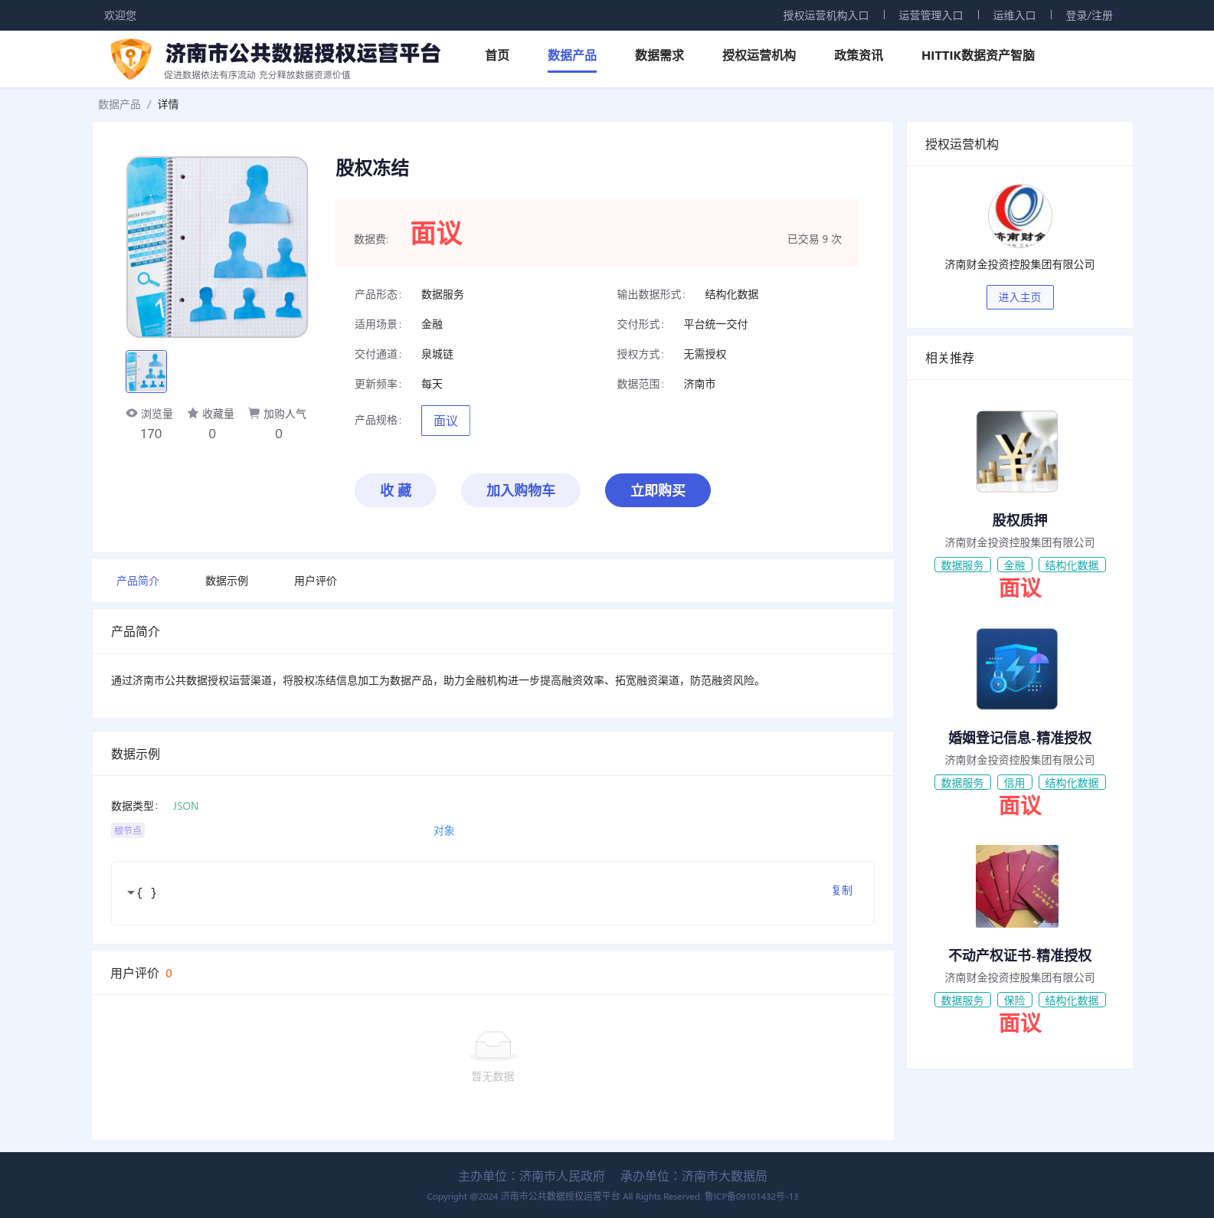
Task: Switch to the 用户评价 tab
Action: click(316, 581)
